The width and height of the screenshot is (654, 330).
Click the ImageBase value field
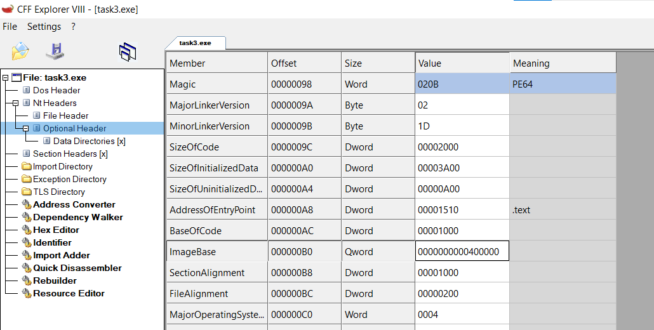(x=462, y=252)
